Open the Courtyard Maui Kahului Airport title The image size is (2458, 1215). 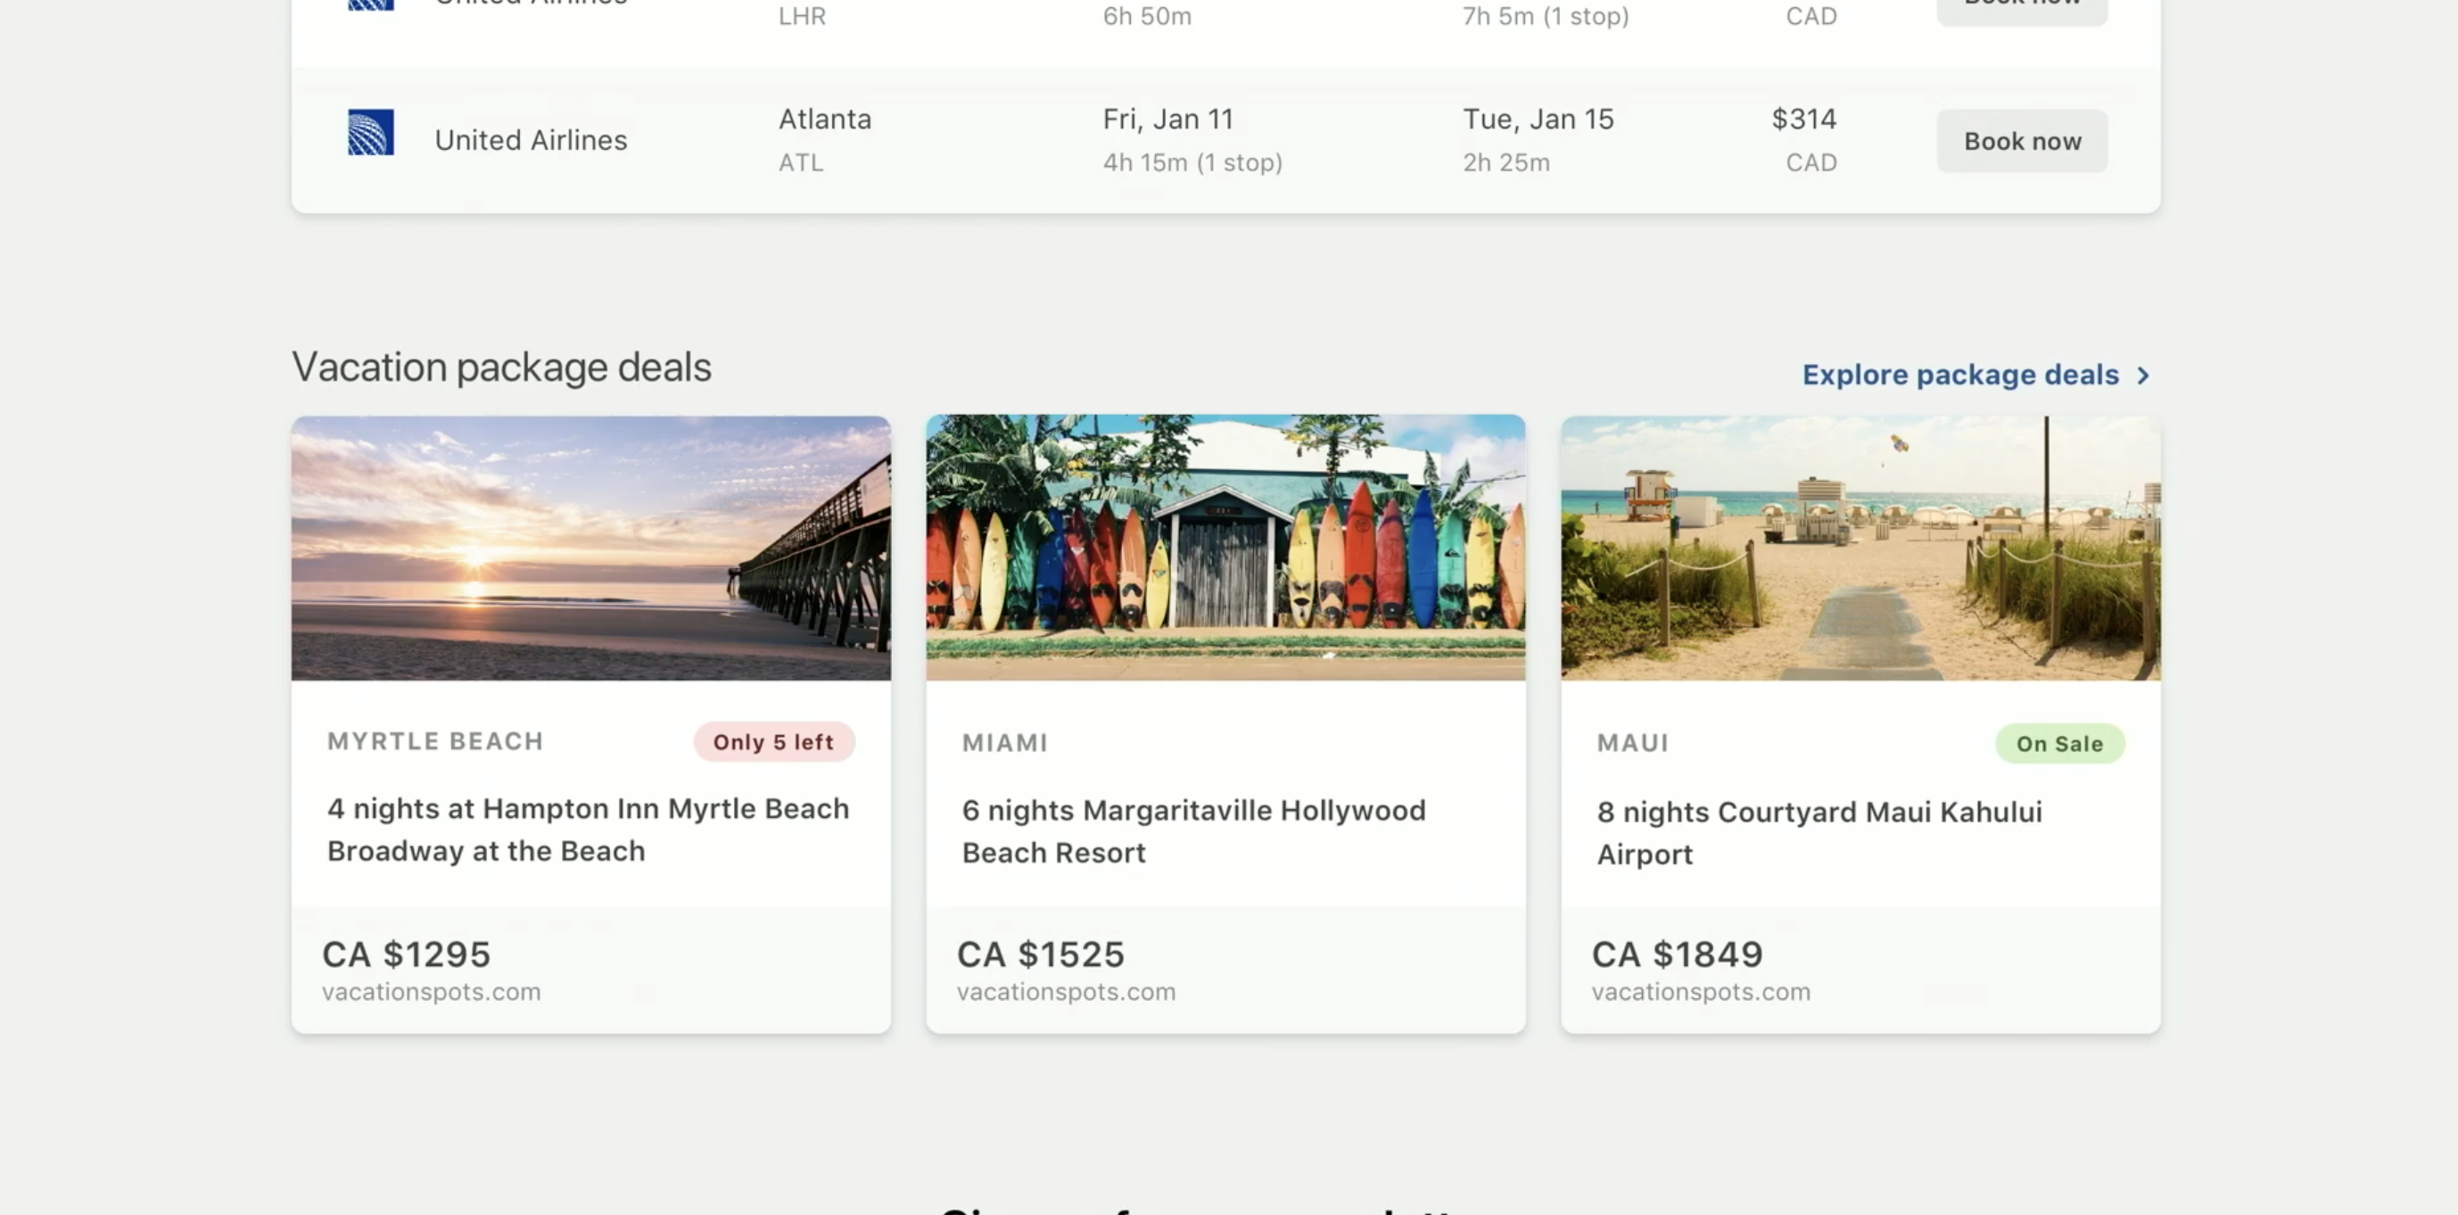[1819, 832]
